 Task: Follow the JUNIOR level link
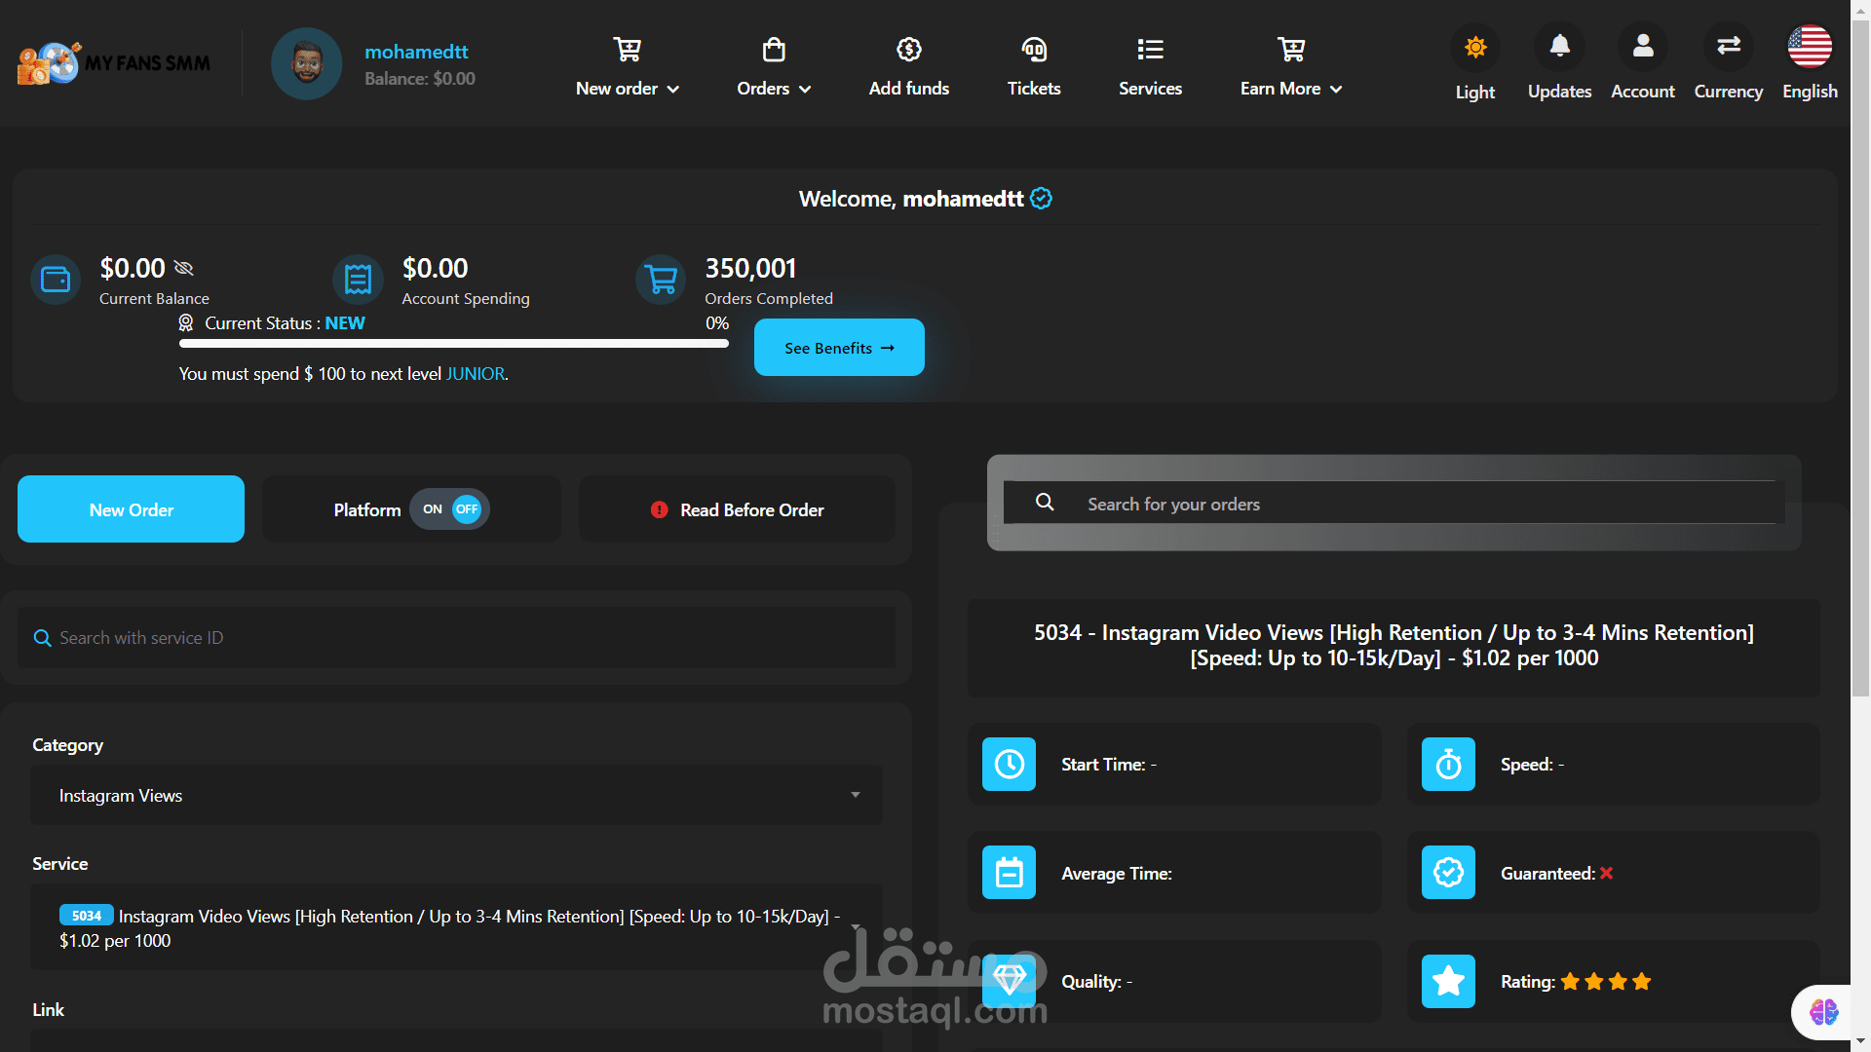point(476,374)
